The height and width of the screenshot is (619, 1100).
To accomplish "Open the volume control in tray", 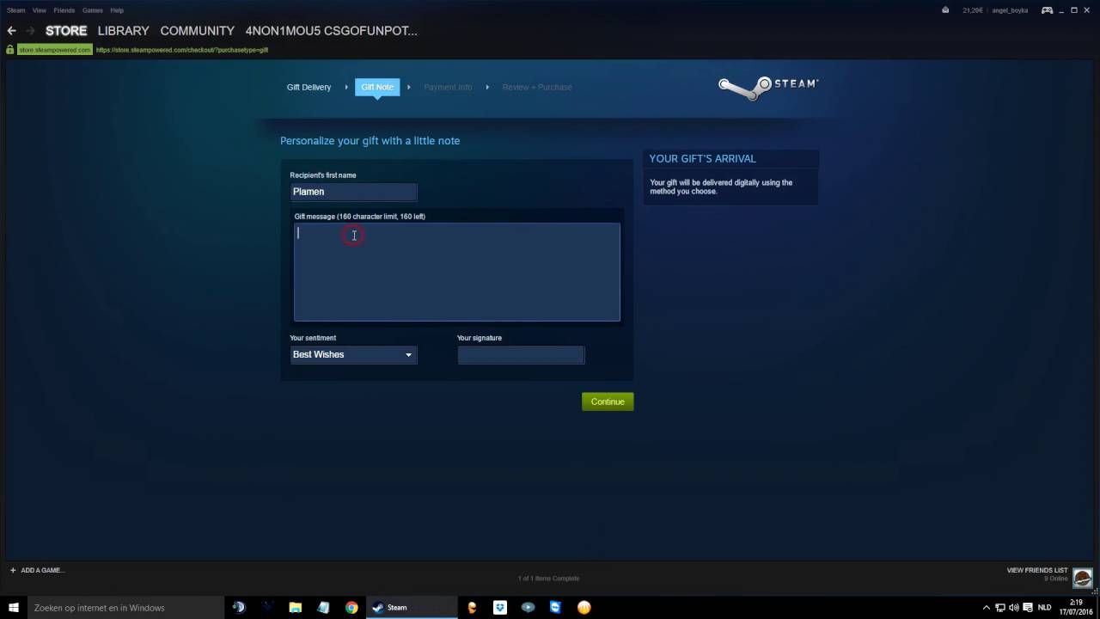I will [1014, 607].
